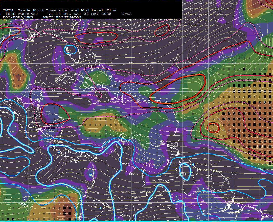This screenshot has width=273, height=222.
Task: Click the "GFS3" model label
Action: (x=126, y=14)
